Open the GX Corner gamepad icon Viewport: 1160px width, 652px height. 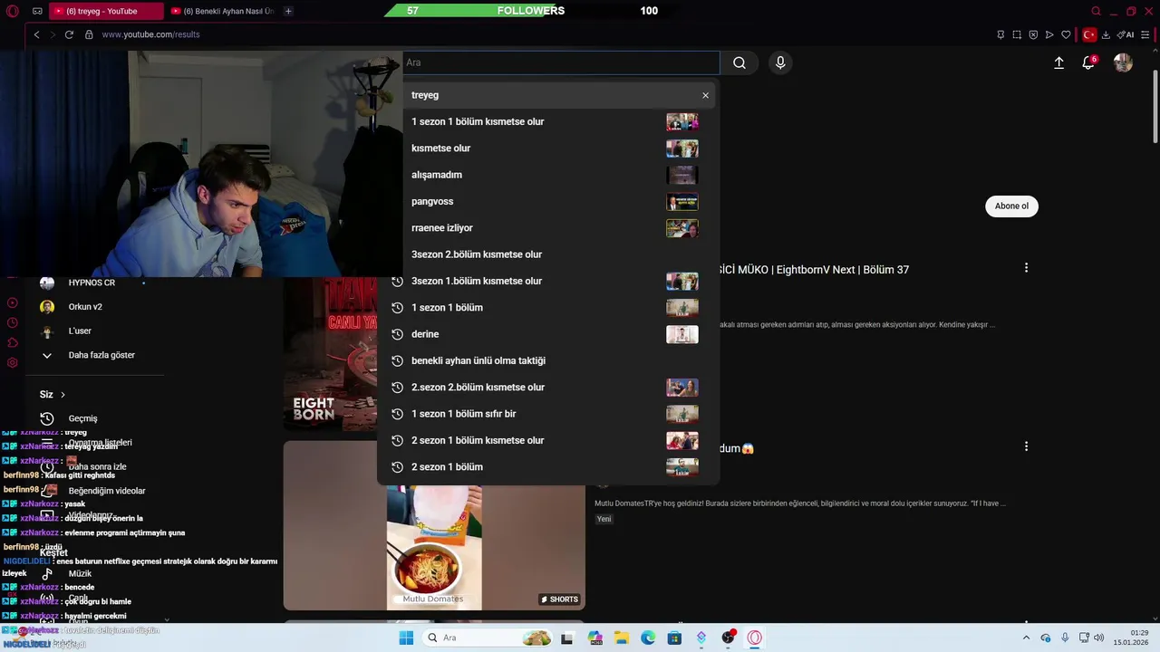[37, 11]
